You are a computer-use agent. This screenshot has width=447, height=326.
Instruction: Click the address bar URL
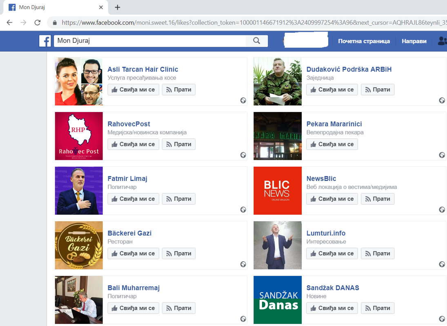coord(254,23)
